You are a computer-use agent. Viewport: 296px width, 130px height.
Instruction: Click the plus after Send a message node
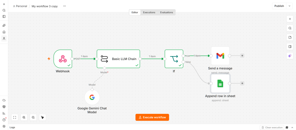[x=242, y=56]
